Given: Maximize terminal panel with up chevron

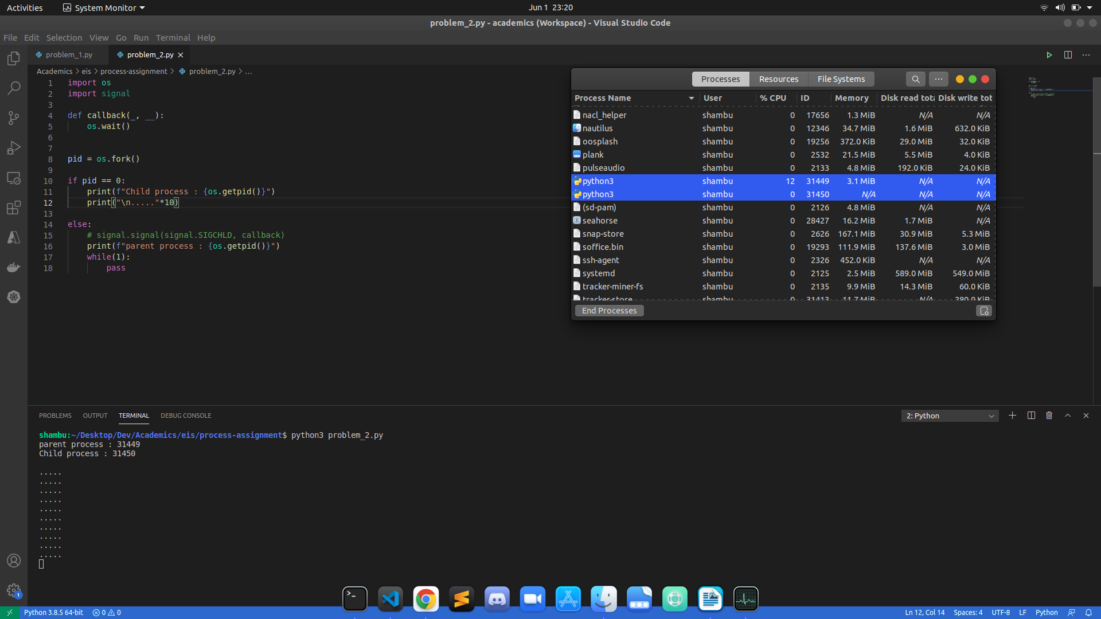Looking at the screenshot, I should click(x=1068, y=416).
